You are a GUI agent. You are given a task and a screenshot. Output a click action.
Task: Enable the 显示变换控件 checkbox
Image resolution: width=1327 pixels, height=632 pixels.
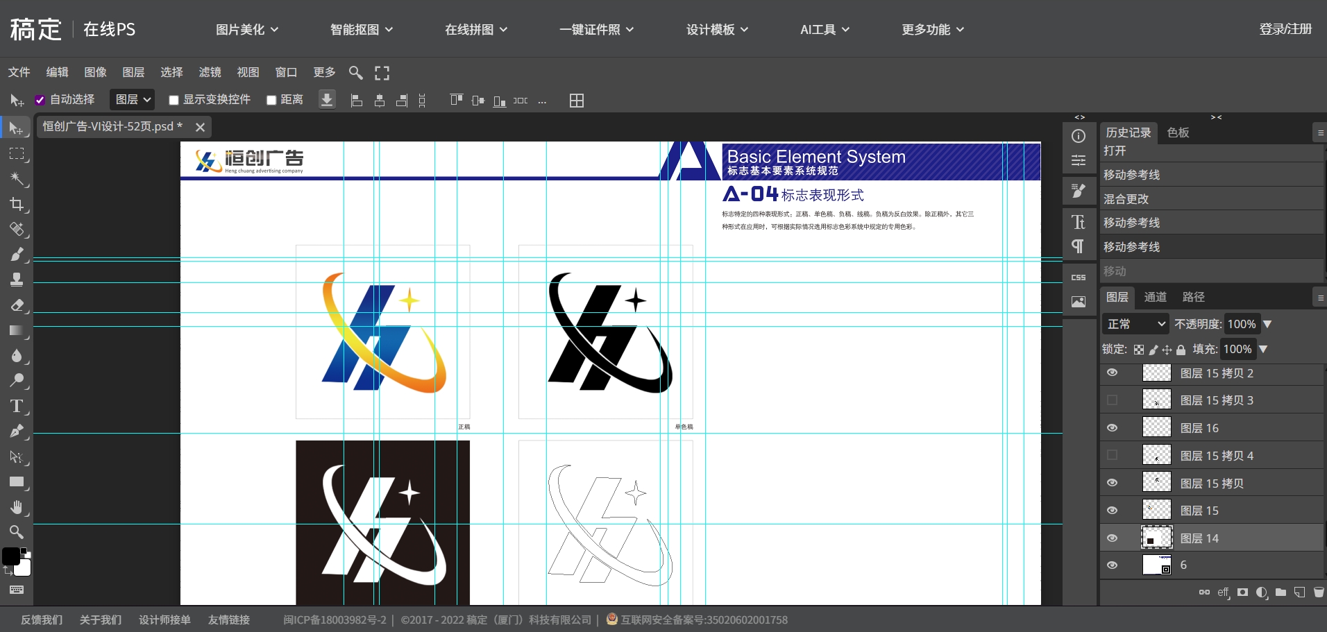(174, 100)
